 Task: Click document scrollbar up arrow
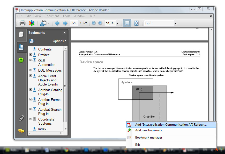pos(211,30)
